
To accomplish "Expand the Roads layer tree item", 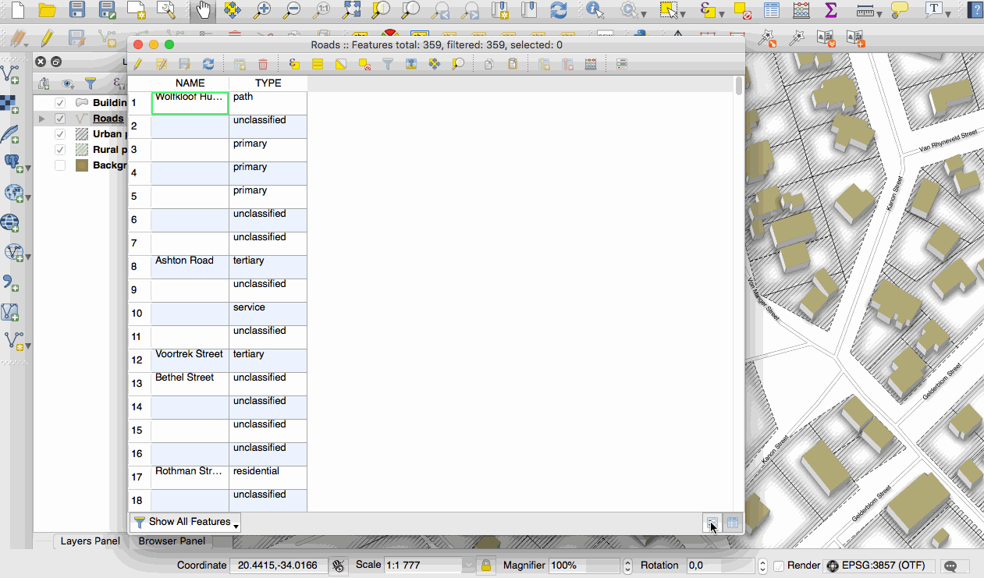I will [x=42, y=119].
